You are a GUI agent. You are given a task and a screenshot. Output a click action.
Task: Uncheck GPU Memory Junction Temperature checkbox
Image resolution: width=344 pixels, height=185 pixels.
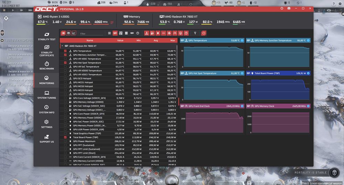tap(65, 55)
